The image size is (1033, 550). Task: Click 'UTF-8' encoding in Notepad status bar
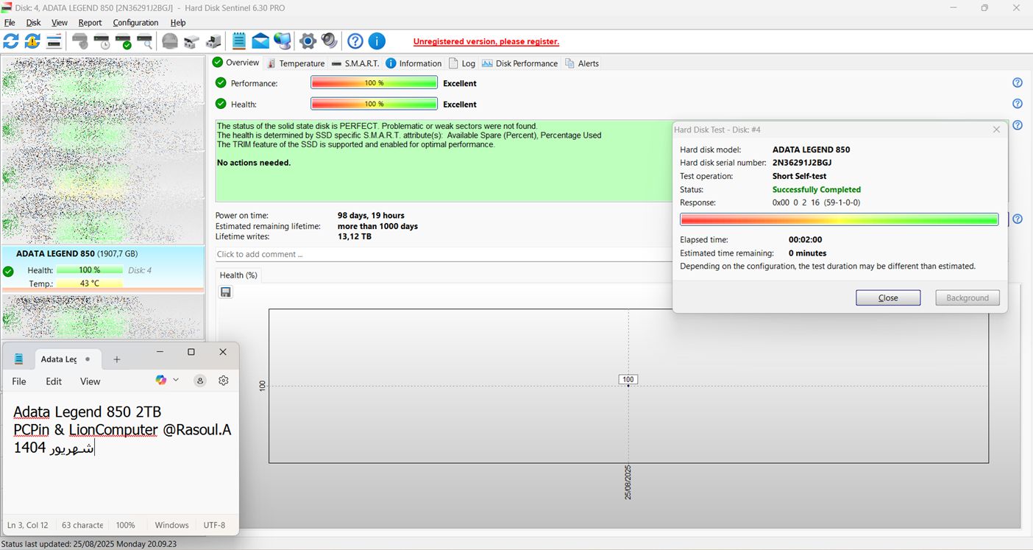(x=214, y=525)
